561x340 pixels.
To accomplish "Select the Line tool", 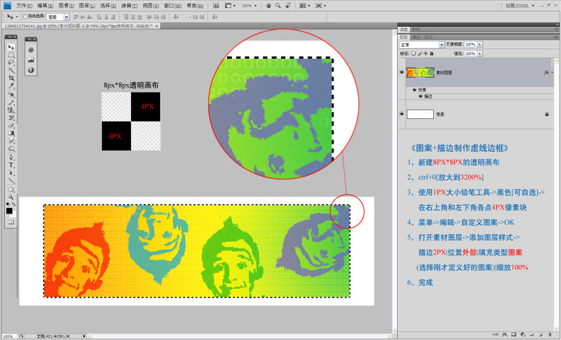I will (x=11, y=181).
